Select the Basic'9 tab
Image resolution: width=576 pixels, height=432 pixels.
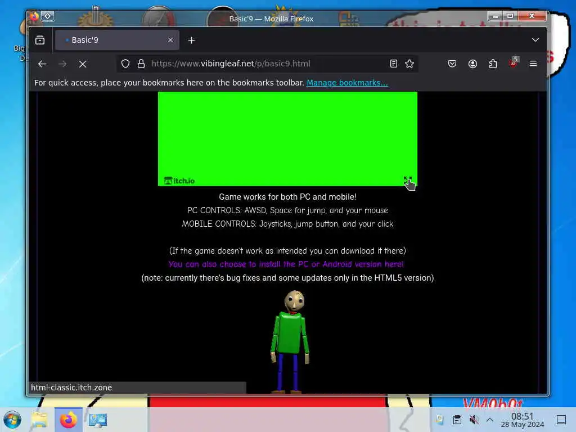pyautogui.click(x=117, y=40)
